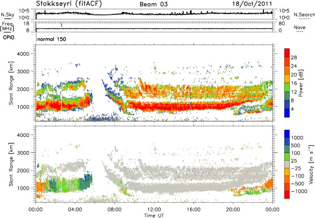Click the gray segment of Velocity color bar
Image resolution: width=315 pixels, height=218 pixels.
click(x=287, y=164)
